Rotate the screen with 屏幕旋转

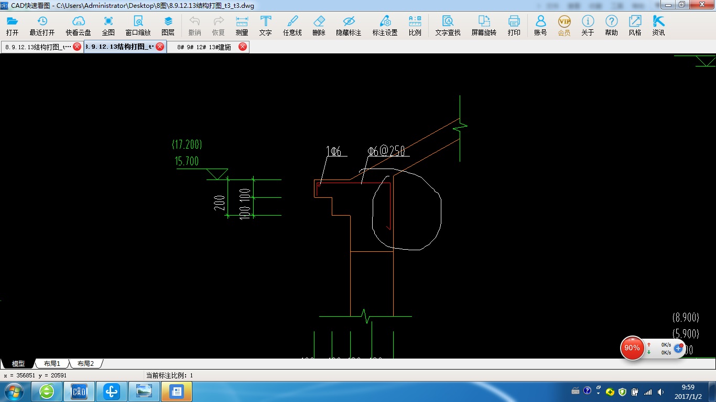click(484, 26)
